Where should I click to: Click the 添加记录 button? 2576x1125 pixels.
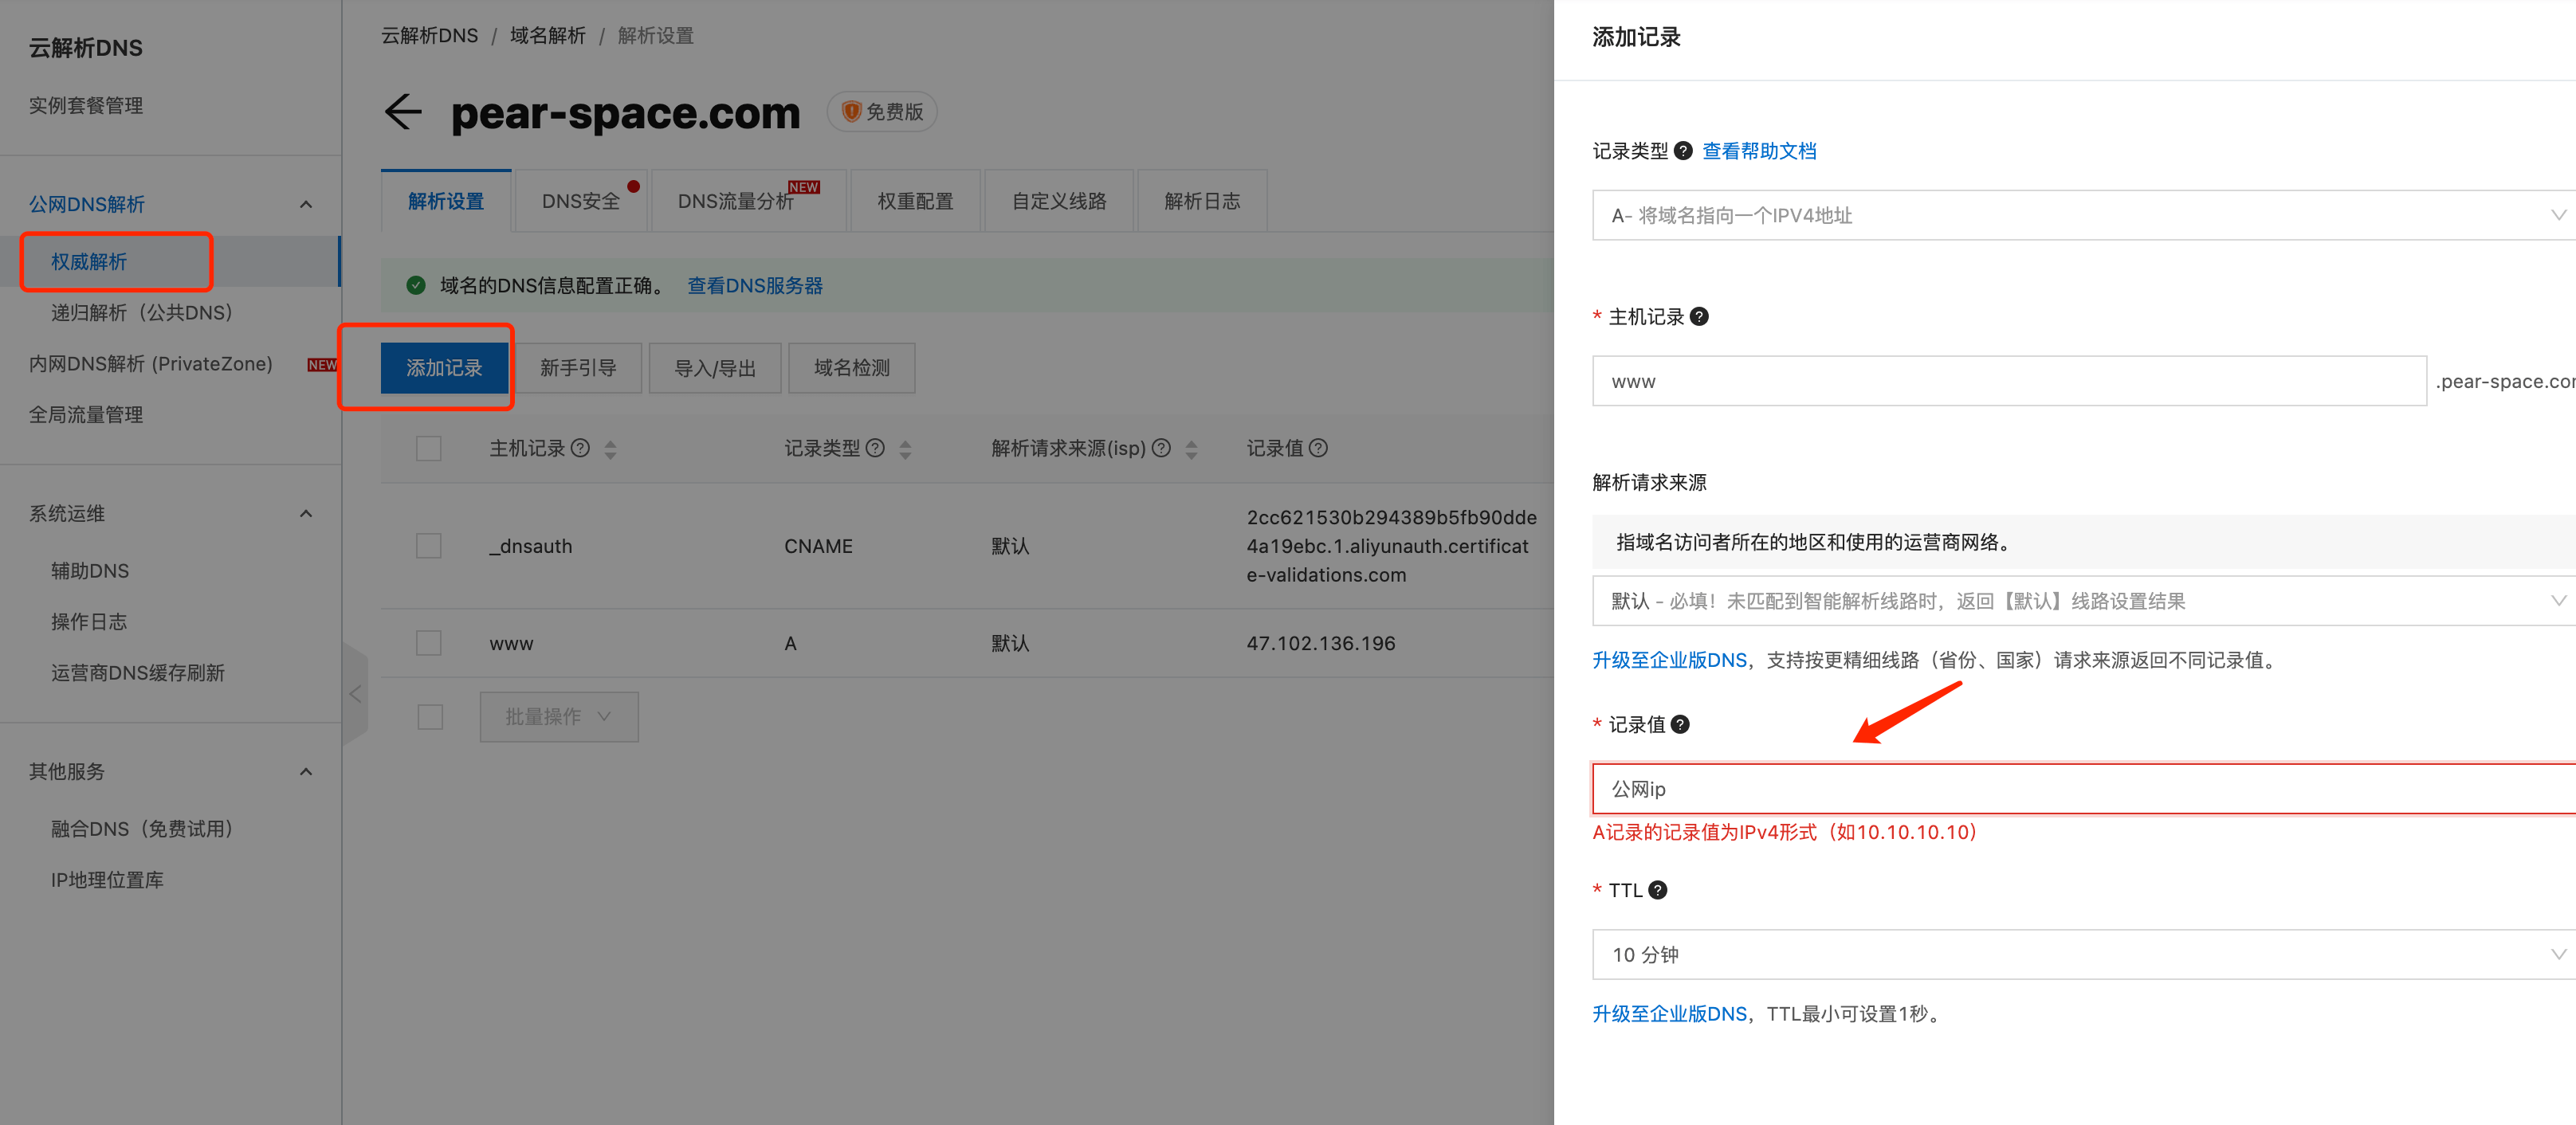(x=444, y=368)
